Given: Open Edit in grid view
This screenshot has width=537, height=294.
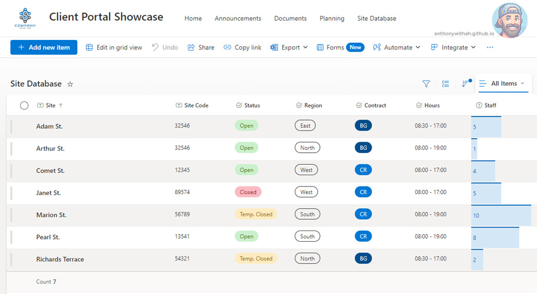Looking at the screenshot, I should point(114,48).
